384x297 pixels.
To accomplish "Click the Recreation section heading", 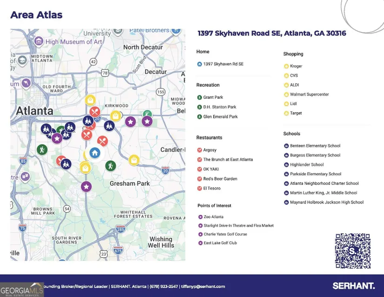I will [208, 85].
